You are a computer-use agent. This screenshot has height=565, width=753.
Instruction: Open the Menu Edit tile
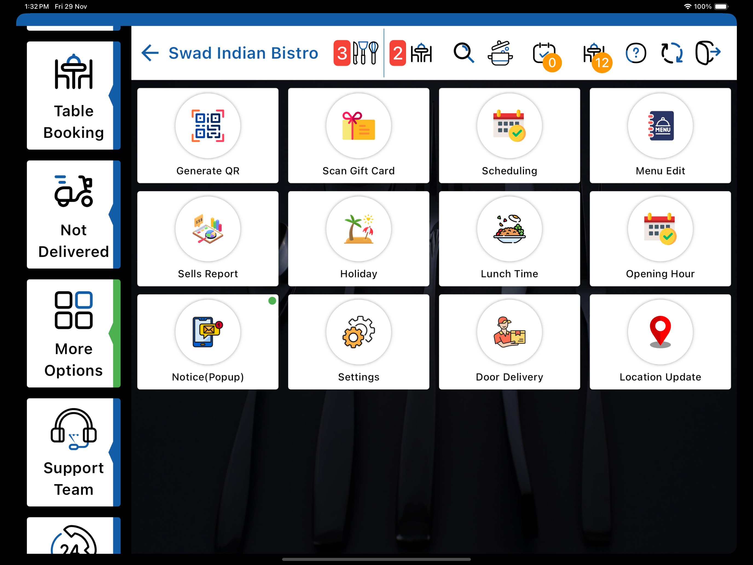pyautogui.click(x=660, y=136)
